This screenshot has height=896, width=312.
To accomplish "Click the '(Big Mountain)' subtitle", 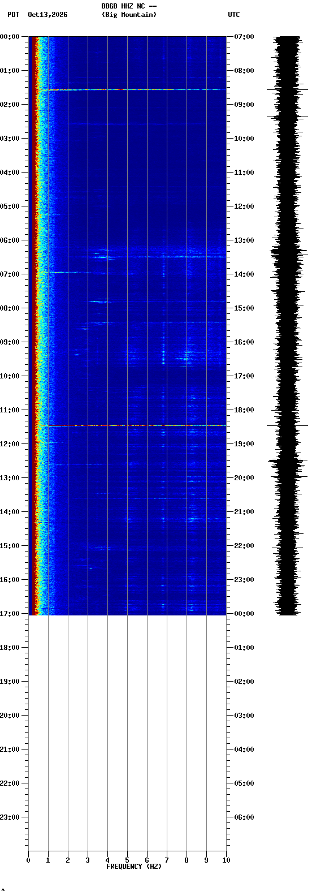I will [x=129, y=15].
